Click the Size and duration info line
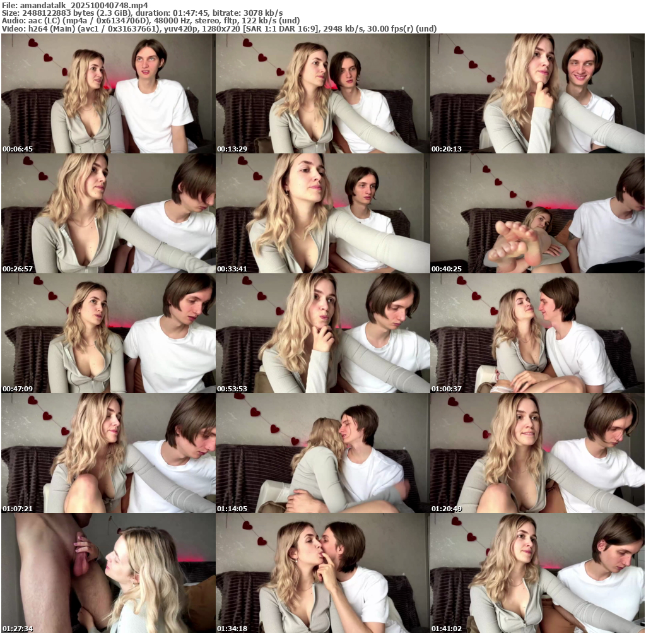Viewport: 646px width, 633px height. [142, 13]
